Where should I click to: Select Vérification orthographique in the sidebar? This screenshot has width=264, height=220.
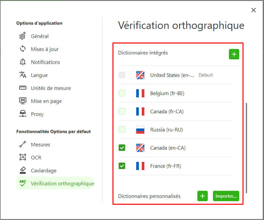click(55, 183)
